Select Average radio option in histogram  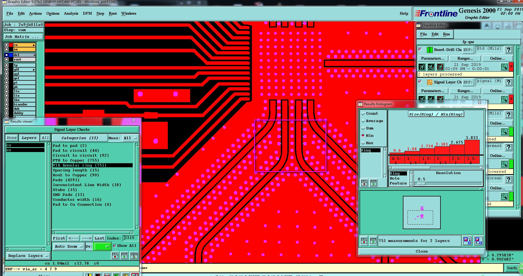363,121
